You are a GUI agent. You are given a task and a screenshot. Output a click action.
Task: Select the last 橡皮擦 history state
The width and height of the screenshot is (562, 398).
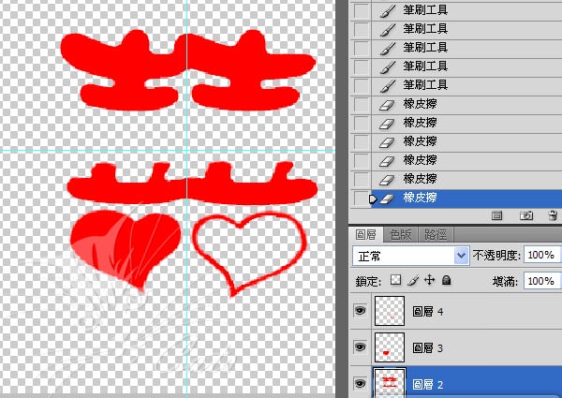421,199
